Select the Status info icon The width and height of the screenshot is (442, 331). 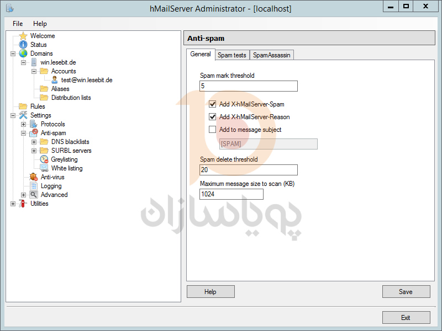[23, 45]
